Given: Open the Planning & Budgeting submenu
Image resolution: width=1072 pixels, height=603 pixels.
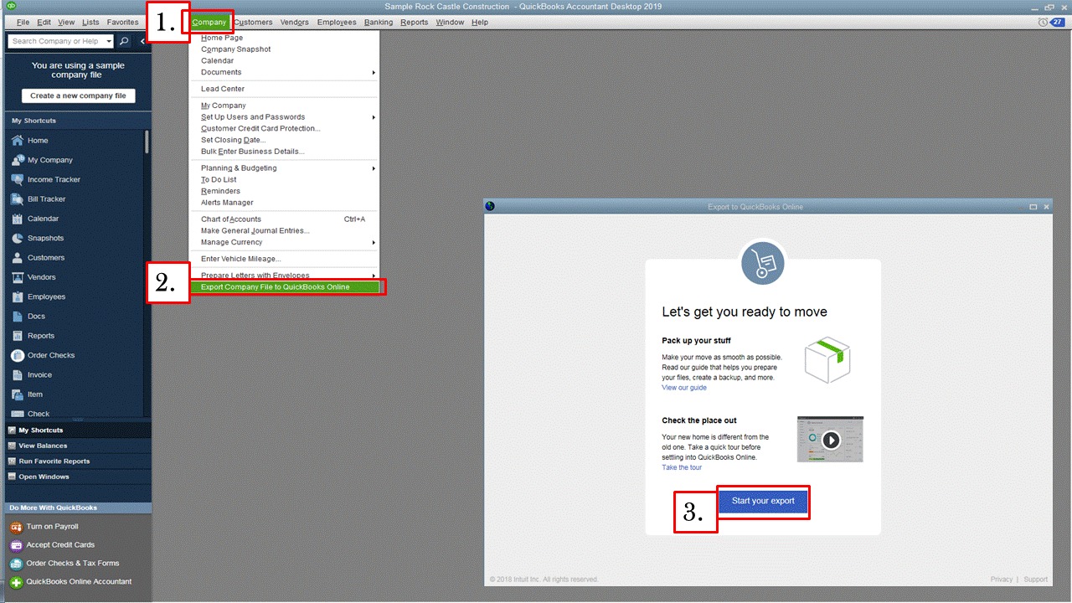Looking at the screenshot, I should [x=237, y=167].
